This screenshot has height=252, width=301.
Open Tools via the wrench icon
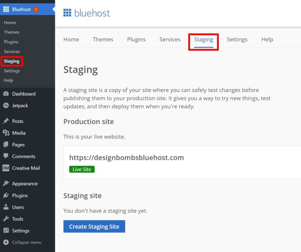point(7,219)
